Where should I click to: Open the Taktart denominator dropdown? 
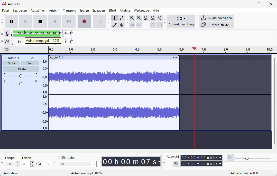point(45,164)
